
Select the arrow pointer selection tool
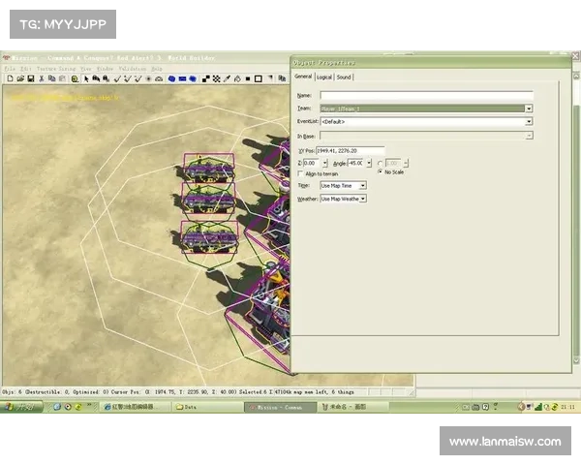86,78
